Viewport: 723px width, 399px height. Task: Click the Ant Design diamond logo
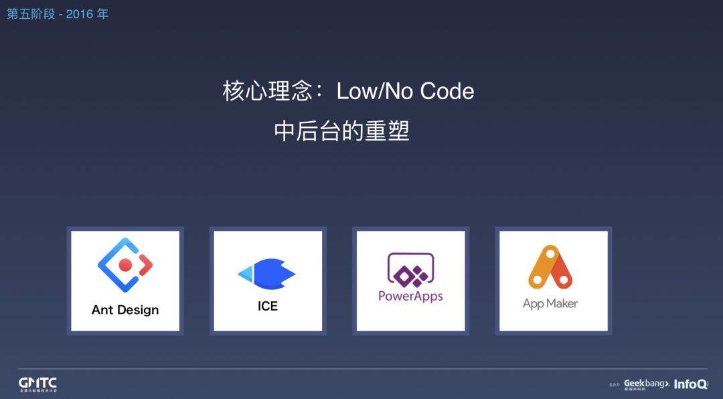pyautogui.click(x=125, y=264)
